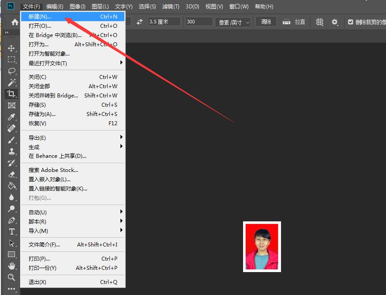Image resolution: width=386 pixels, height=295 pixels.
Task: Click the ID photo on the canvas
Action: 262,246
